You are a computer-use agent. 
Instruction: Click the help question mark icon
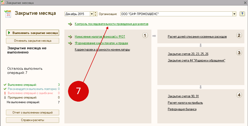pos(242,14)
